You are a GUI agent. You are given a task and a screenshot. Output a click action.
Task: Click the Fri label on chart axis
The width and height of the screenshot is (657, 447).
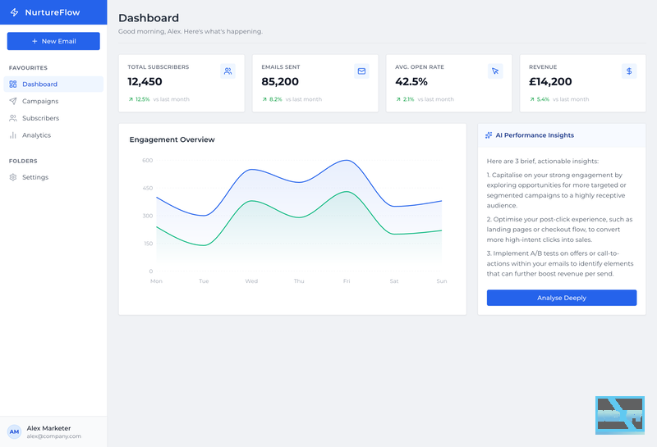pyautogui.click(x=347, y=281)
